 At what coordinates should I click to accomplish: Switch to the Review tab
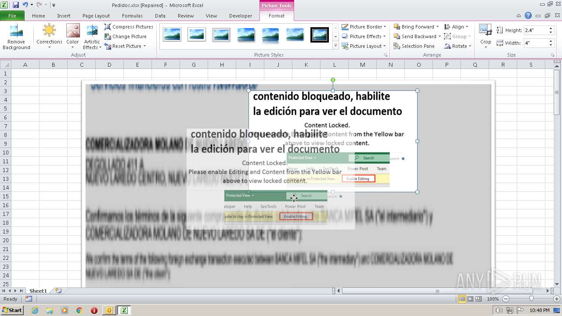click(186, 16)
